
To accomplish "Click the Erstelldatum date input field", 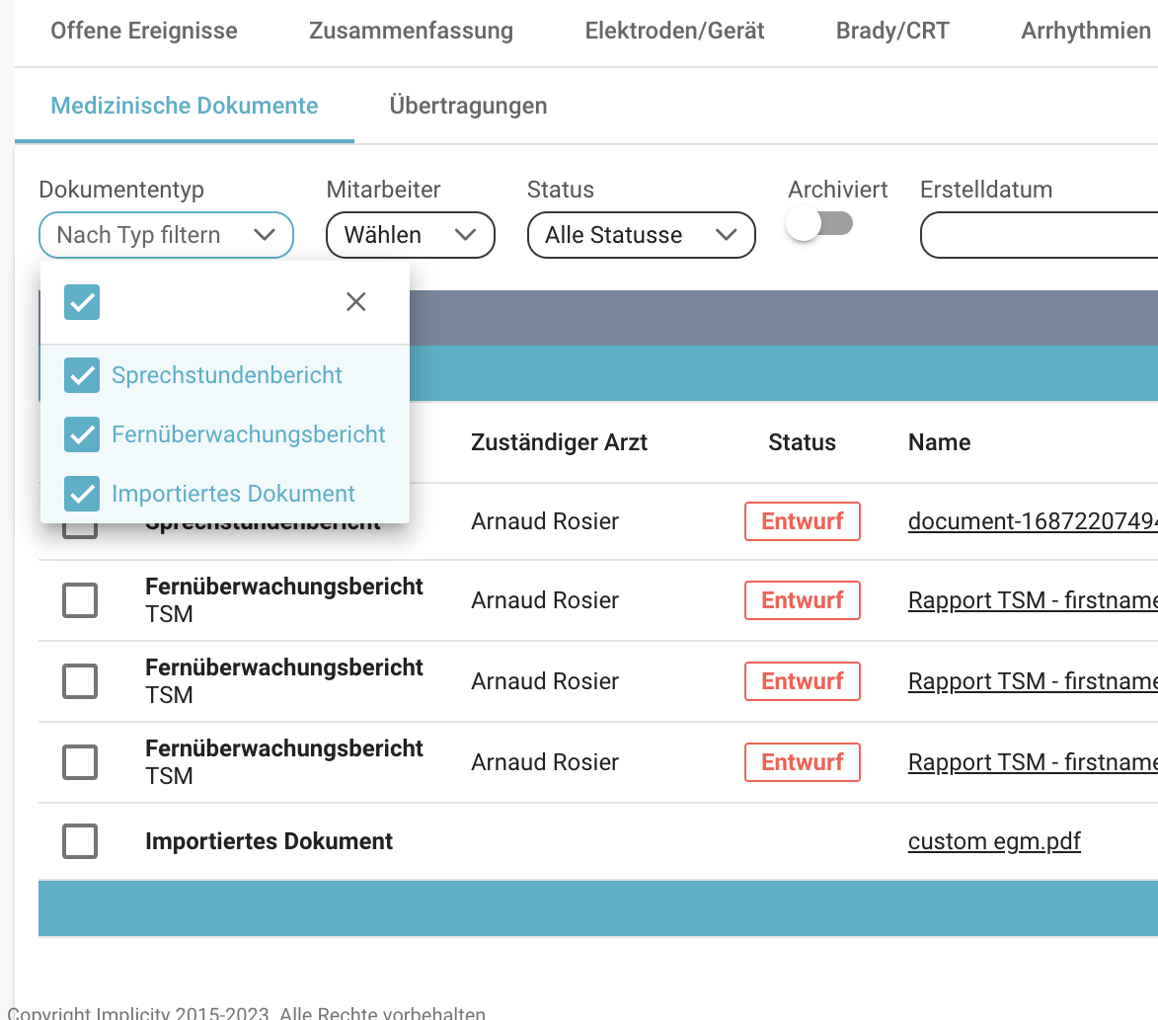I will tap(1040, 235).
